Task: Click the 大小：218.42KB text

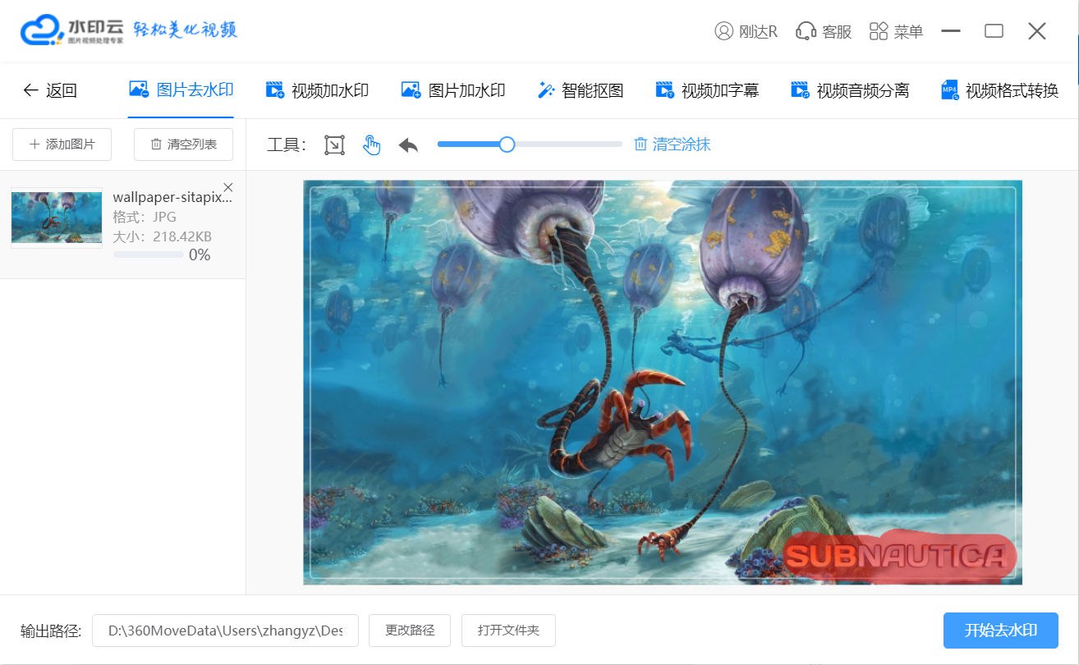Action: click(x=162, y=236)
